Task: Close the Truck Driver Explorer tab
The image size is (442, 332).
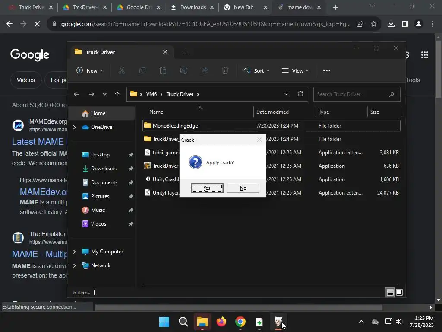Action: pyautogui.click(x=165, y=52)
